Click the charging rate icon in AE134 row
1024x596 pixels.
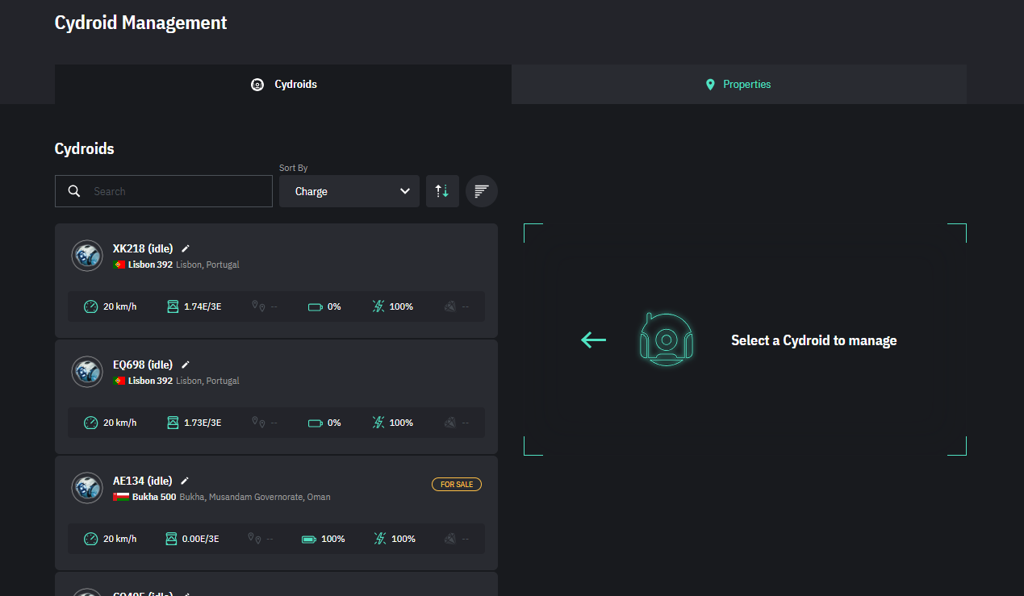pos(378,539)
